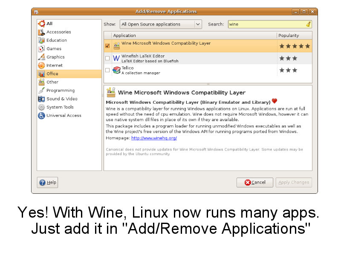341x255 pixels.
Task: Click Tellico's three-star popularity rating
Action: (288, 70)
